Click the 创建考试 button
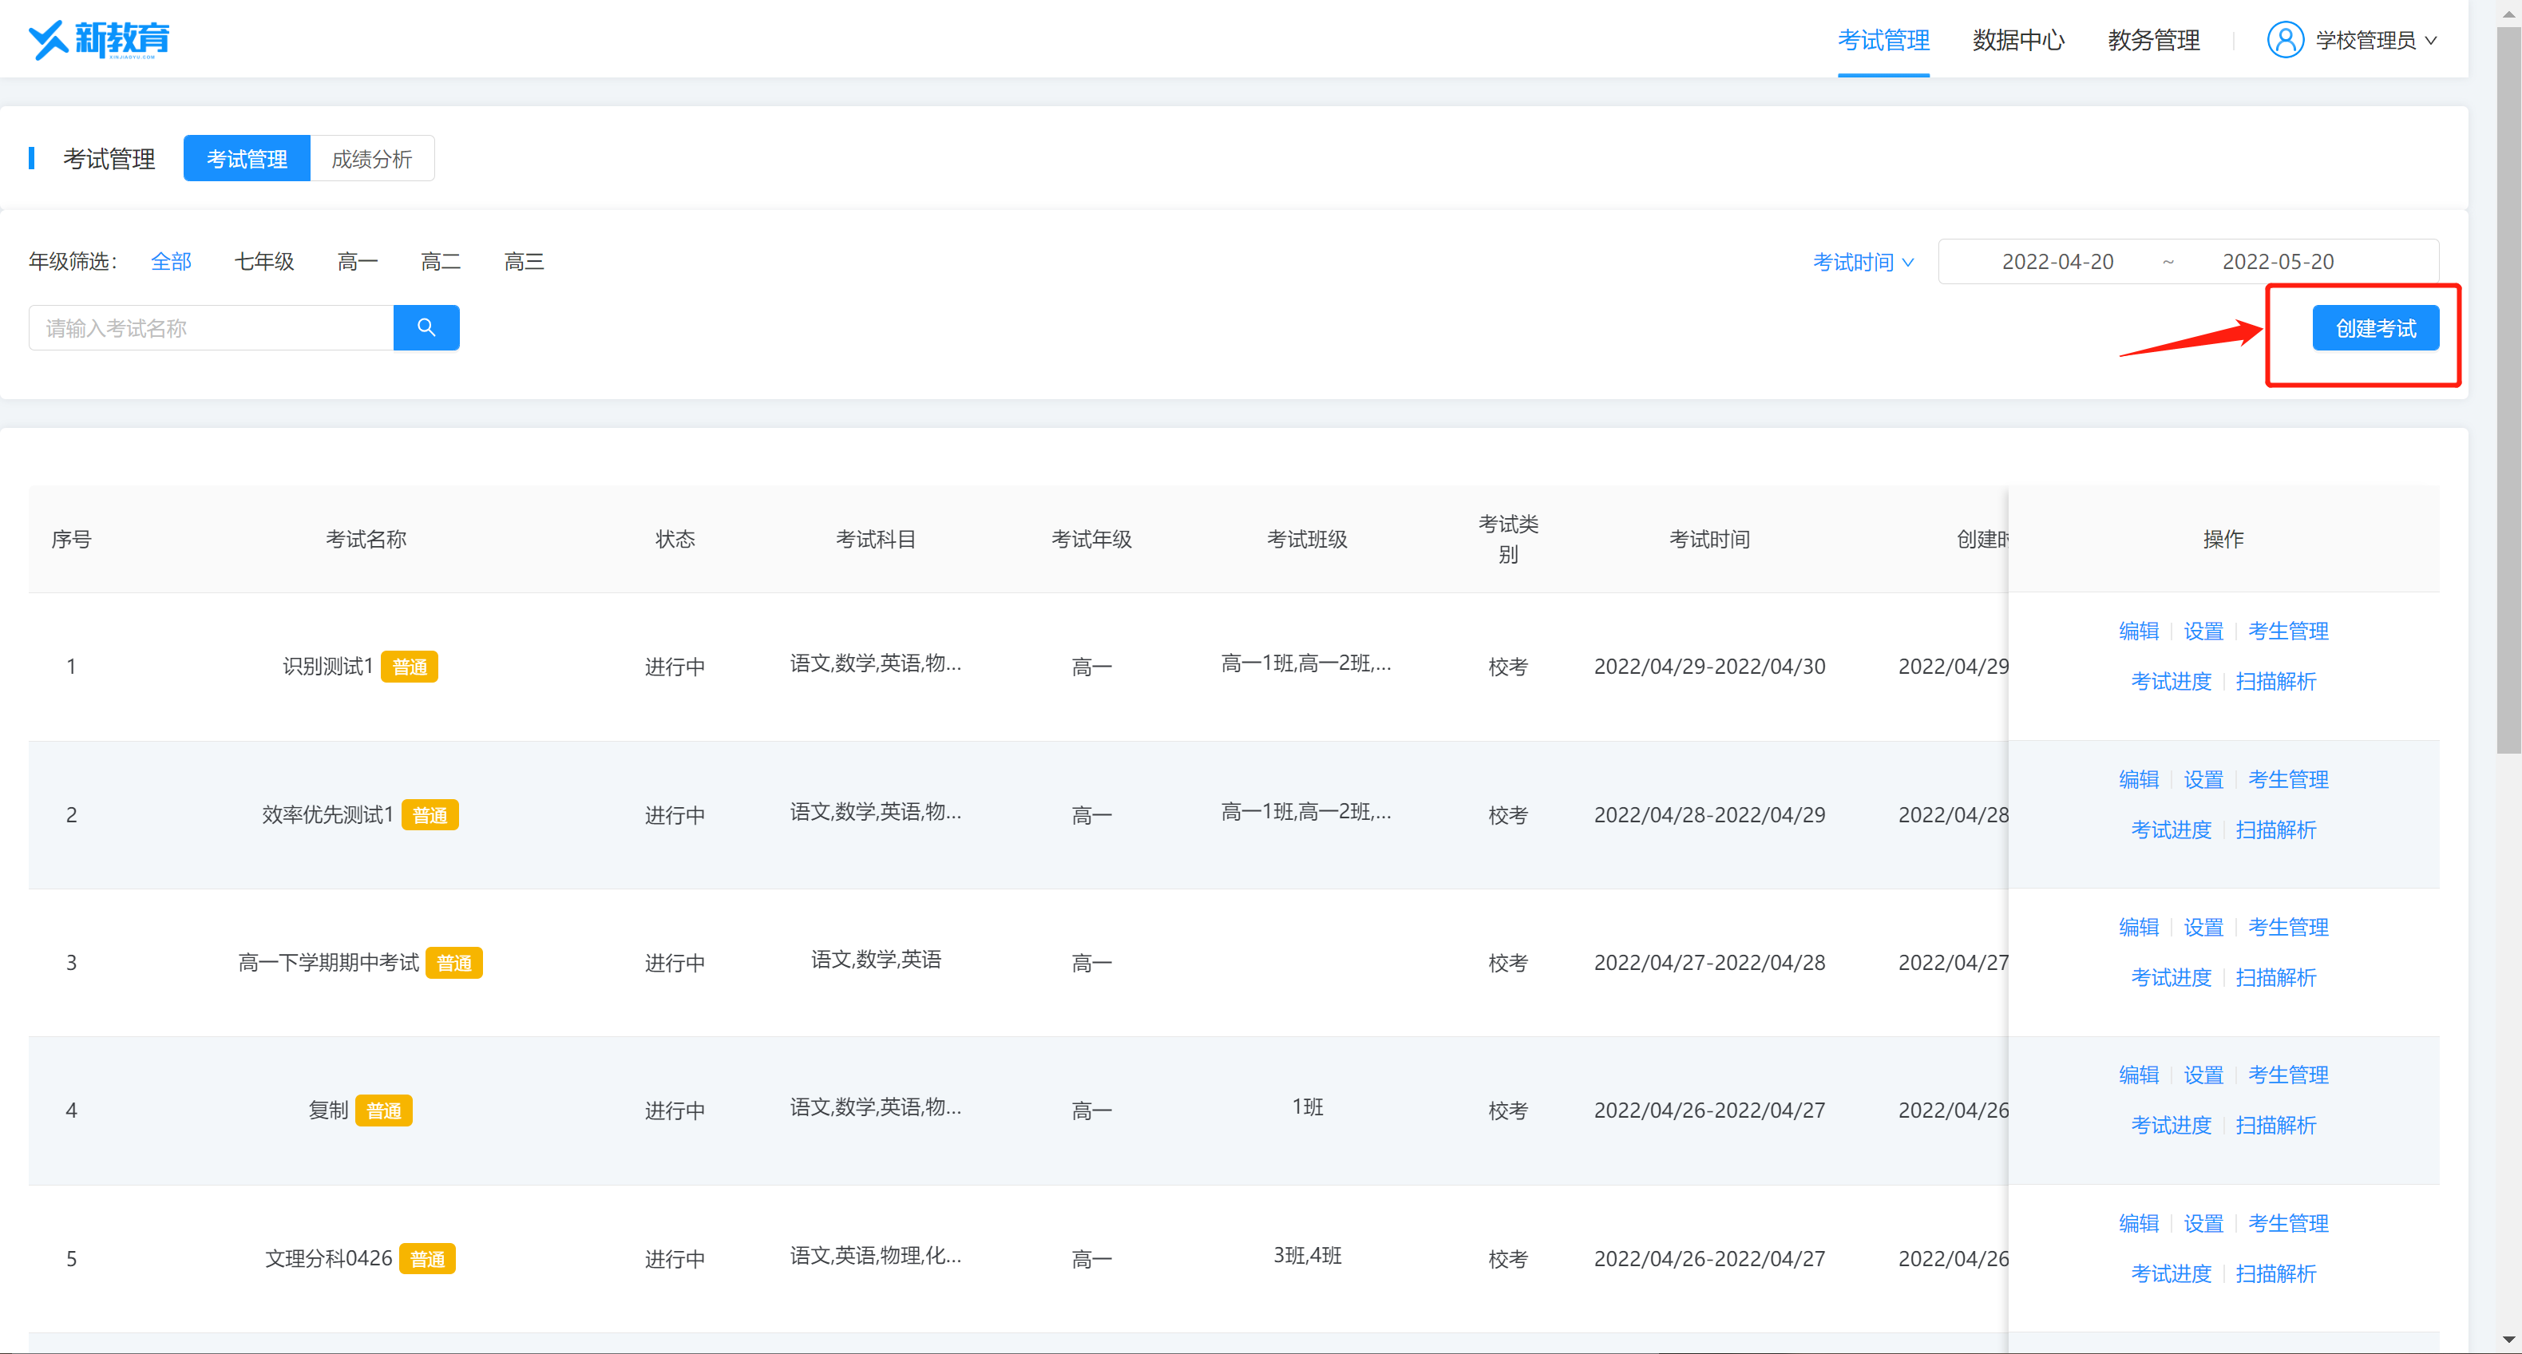 2374,328
